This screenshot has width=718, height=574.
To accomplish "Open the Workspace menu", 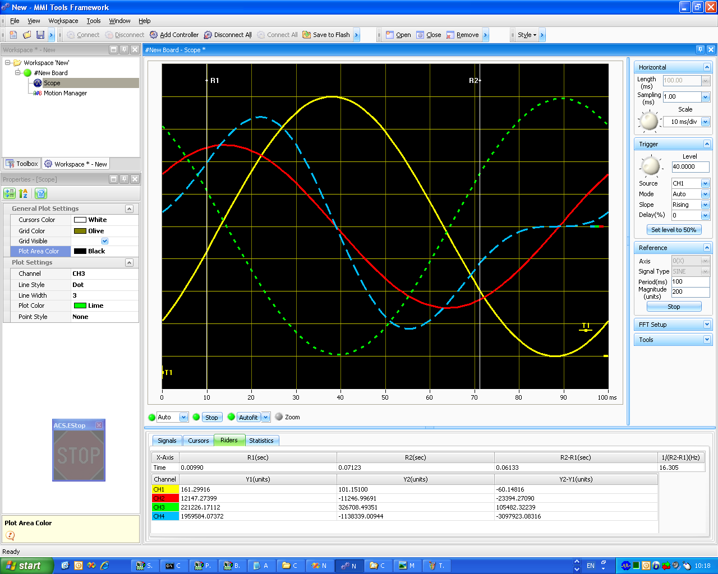I will tap(63, 21).
